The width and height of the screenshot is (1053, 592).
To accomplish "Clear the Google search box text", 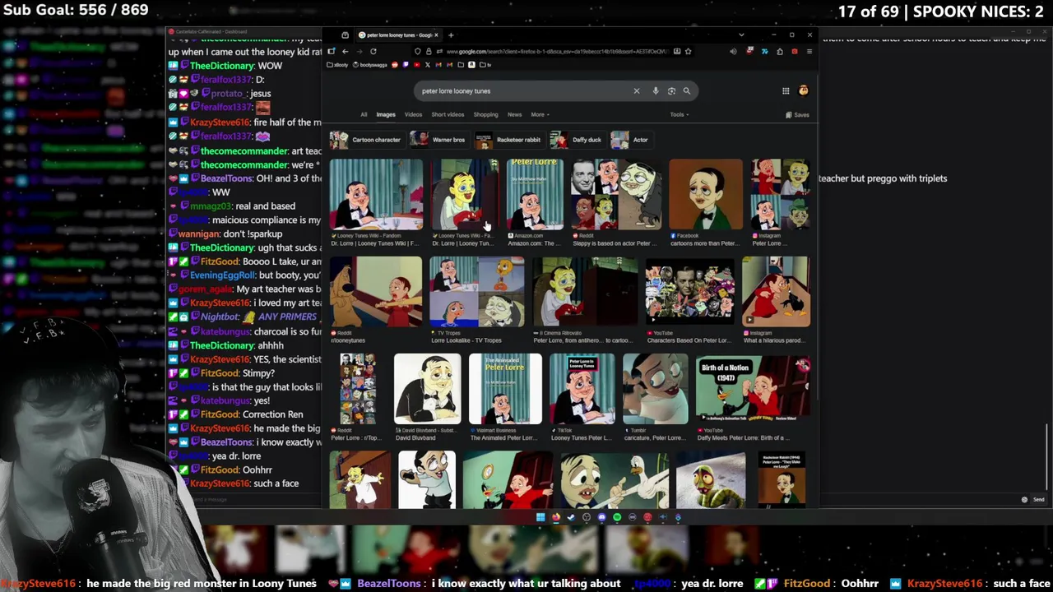I will click(x=636, y=91).
